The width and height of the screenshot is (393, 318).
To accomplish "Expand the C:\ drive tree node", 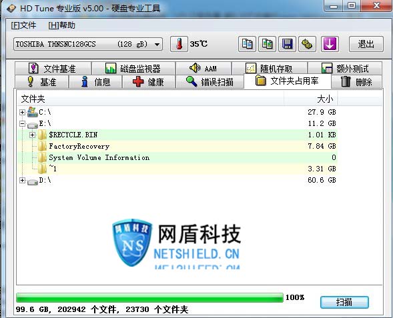I will coord(22,112).
